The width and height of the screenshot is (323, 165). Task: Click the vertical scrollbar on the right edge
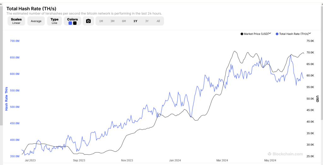[x=321, y=75]
